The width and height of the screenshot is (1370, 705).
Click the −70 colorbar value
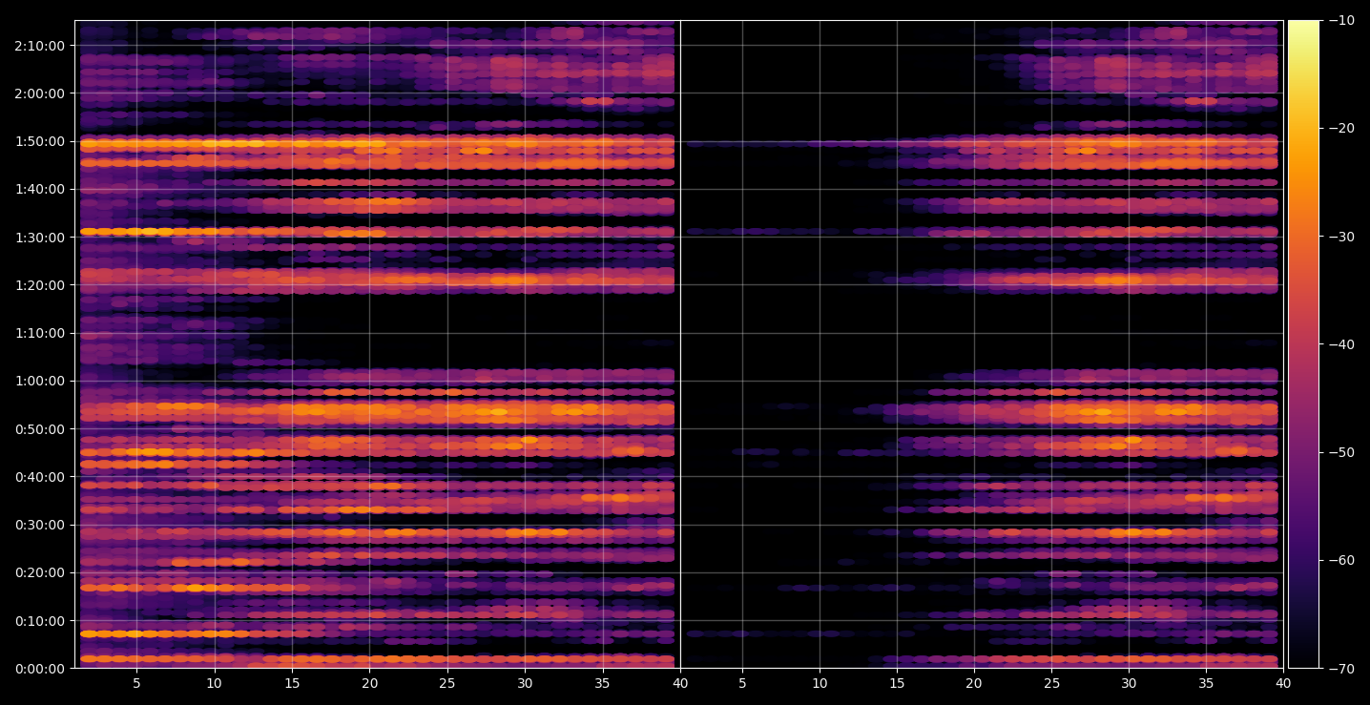(x=1339, y=669)
